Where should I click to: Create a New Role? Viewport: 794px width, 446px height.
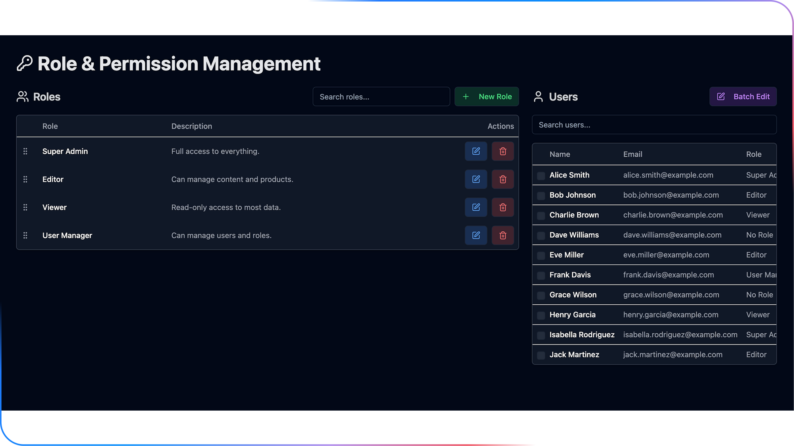pyautogui.click(x=486, y=96)
